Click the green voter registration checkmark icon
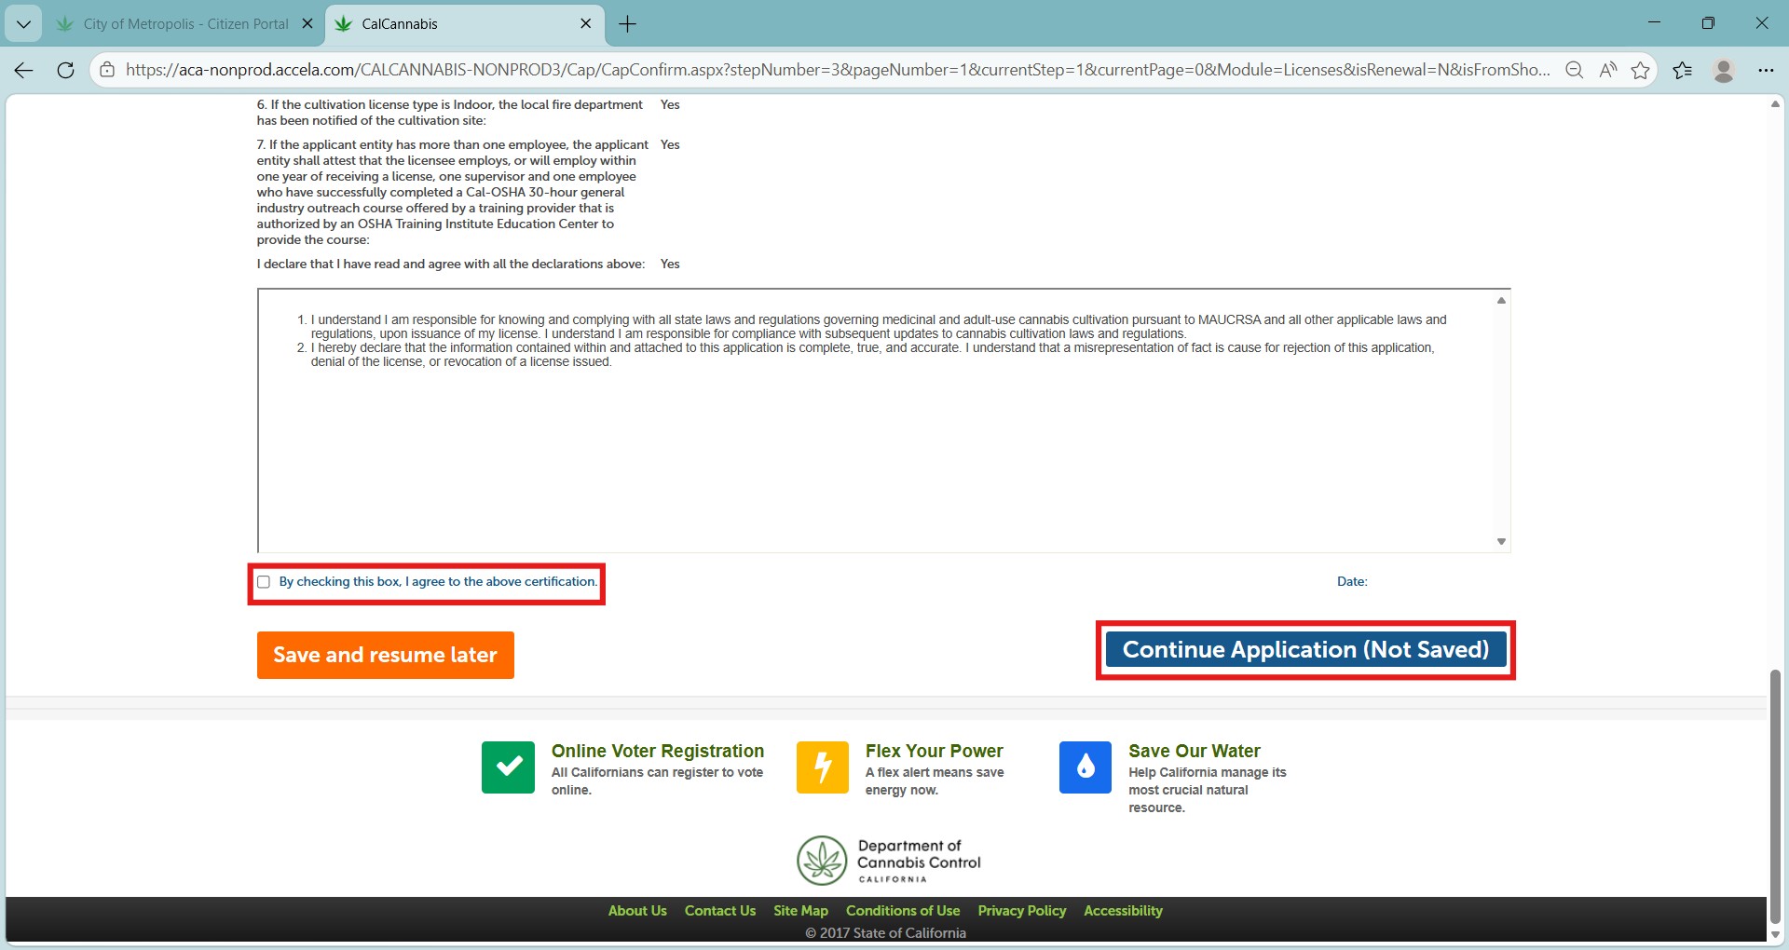 point(508,767)
